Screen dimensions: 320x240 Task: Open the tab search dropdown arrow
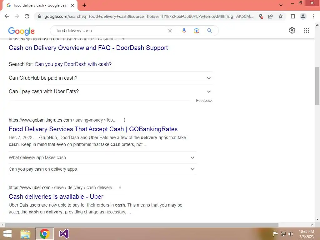[281, 5]
